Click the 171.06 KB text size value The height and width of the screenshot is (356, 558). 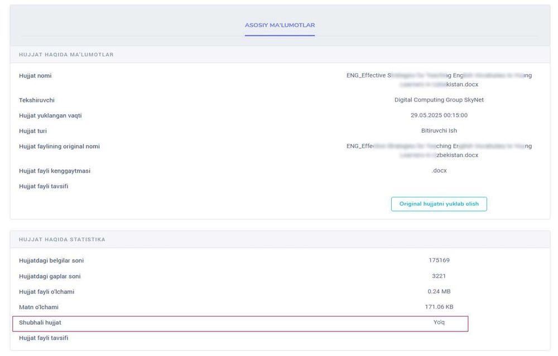click(x=439, y=307)
